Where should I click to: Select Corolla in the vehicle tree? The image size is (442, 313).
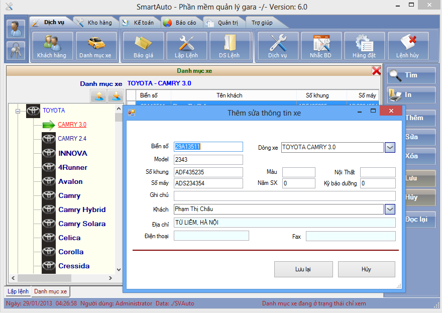71,252
